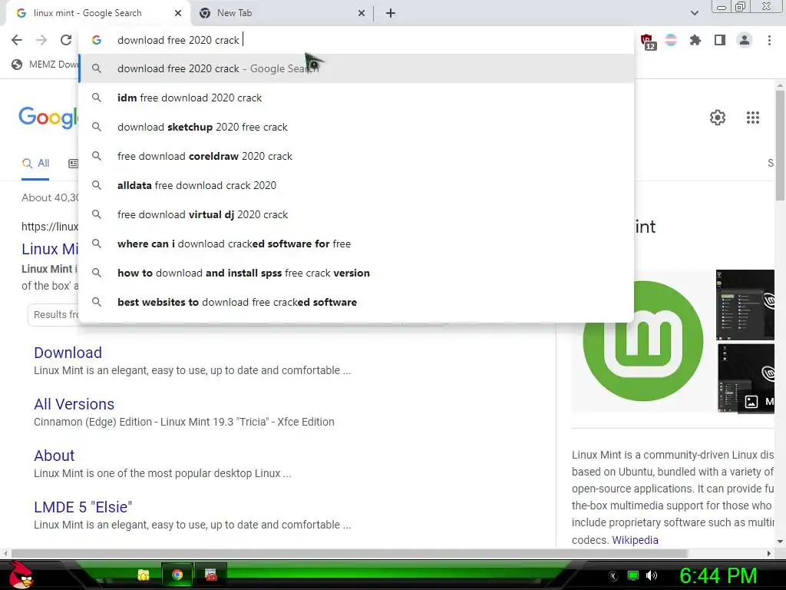Click the Chrome taskbar icon
The width and height of the screenshot is (786, 590).
177,575
